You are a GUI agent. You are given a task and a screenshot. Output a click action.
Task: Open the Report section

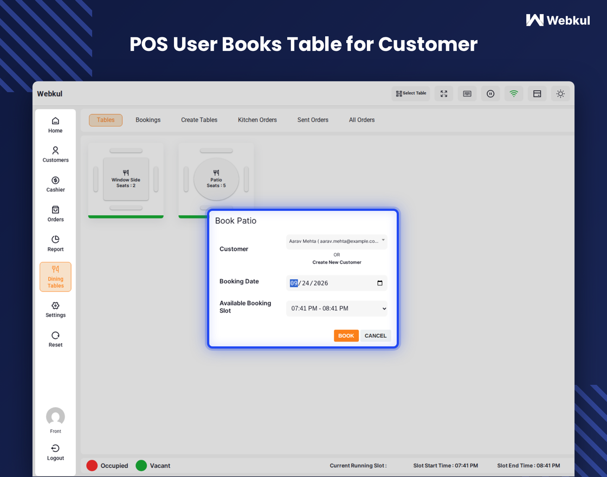[x=55, y=243]
